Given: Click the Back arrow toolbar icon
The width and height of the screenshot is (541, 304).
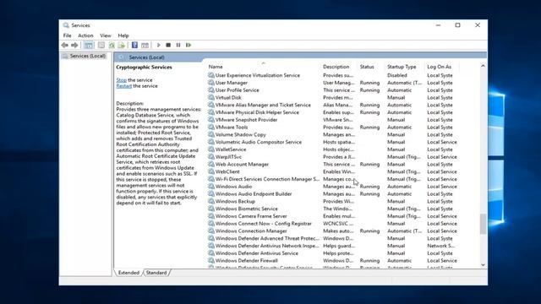Looking at the screenshot, I should [x=64, y=45].
